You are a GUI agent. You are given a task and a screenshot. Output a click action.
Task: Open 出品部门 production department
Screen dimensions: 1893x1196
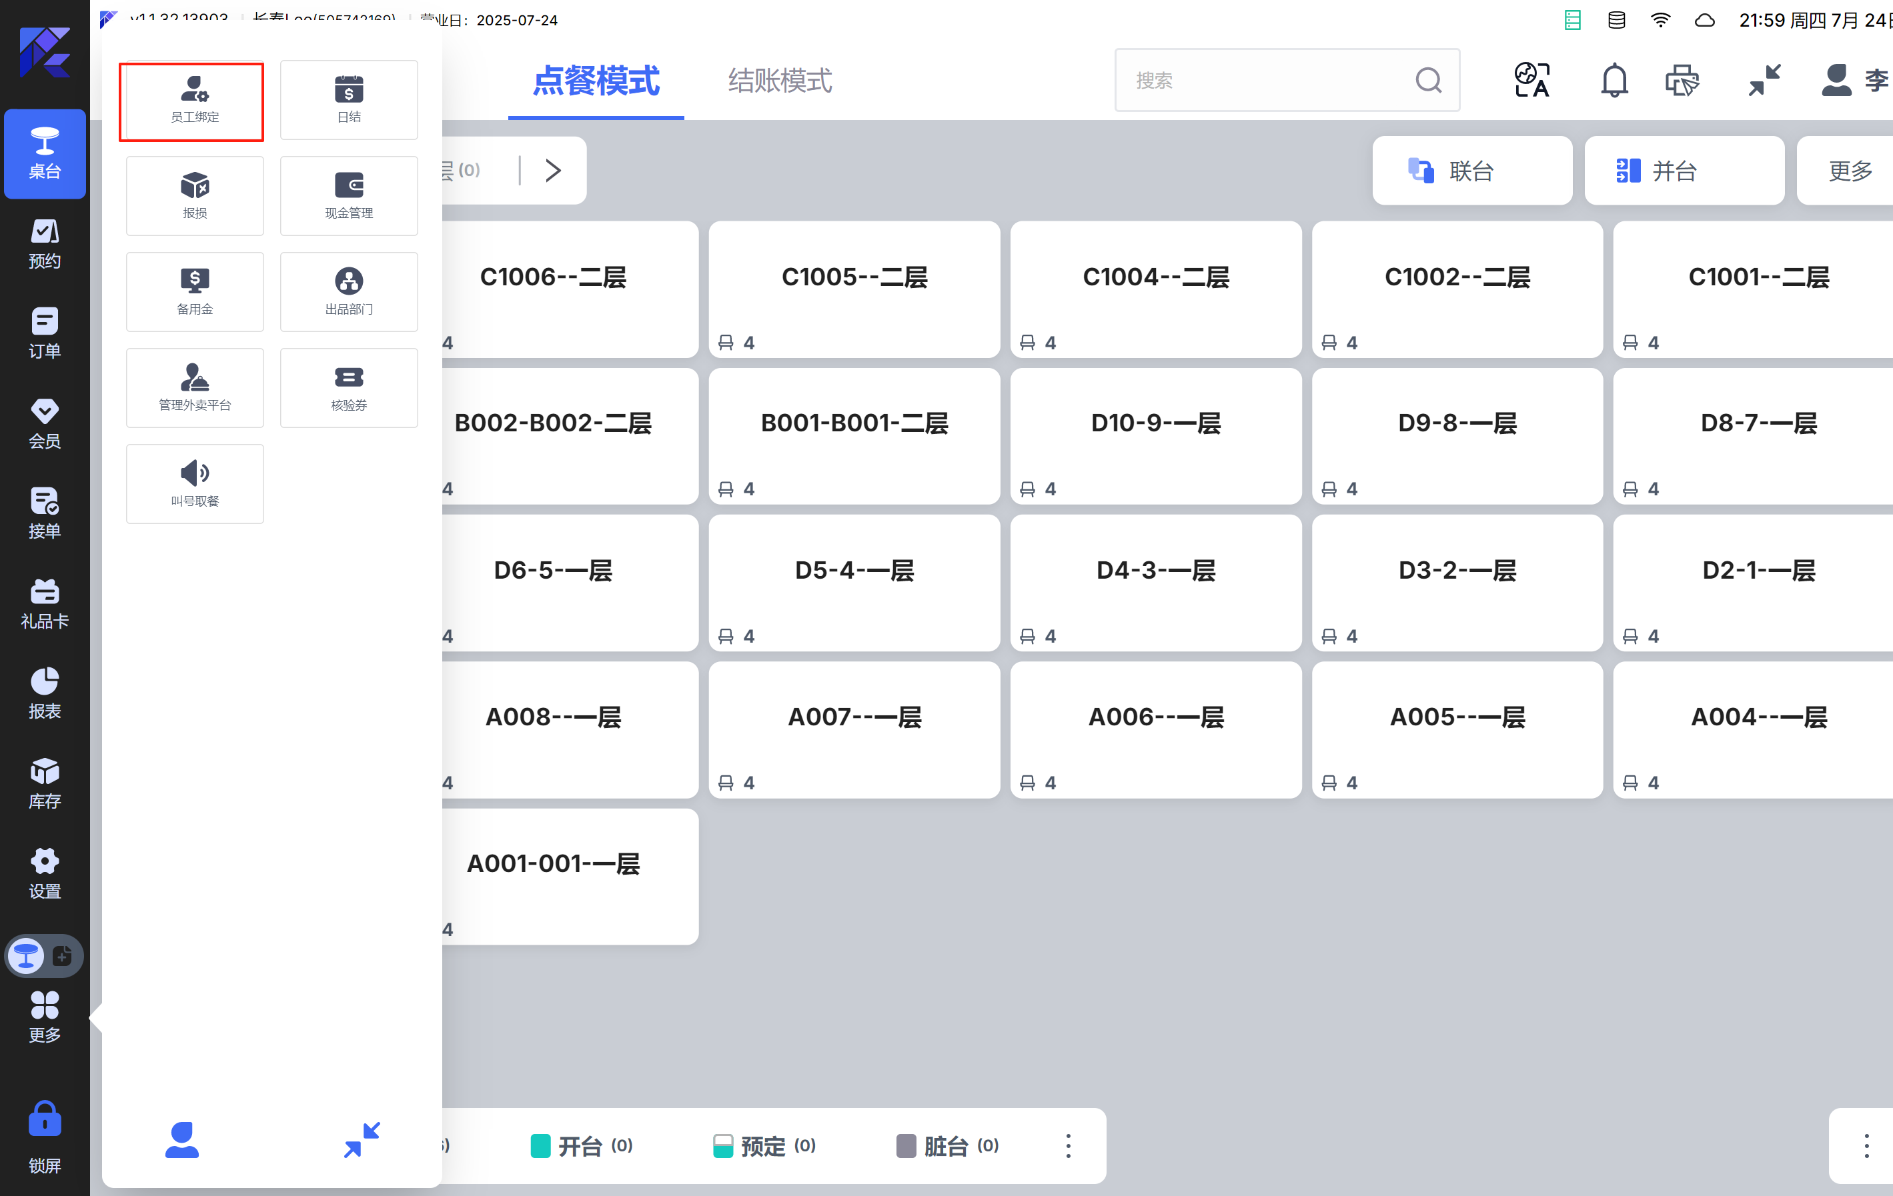point(349,292)
